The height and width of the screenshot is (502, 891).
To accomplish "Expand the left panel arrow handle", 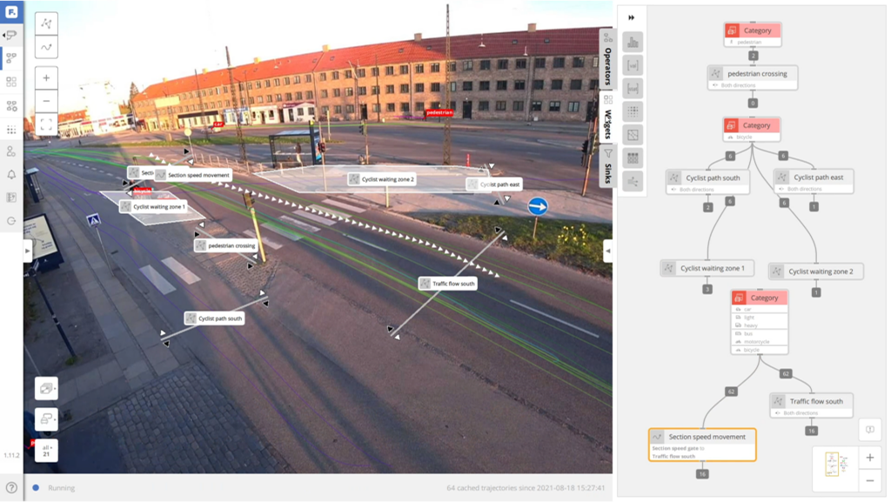I will point(27,251).
